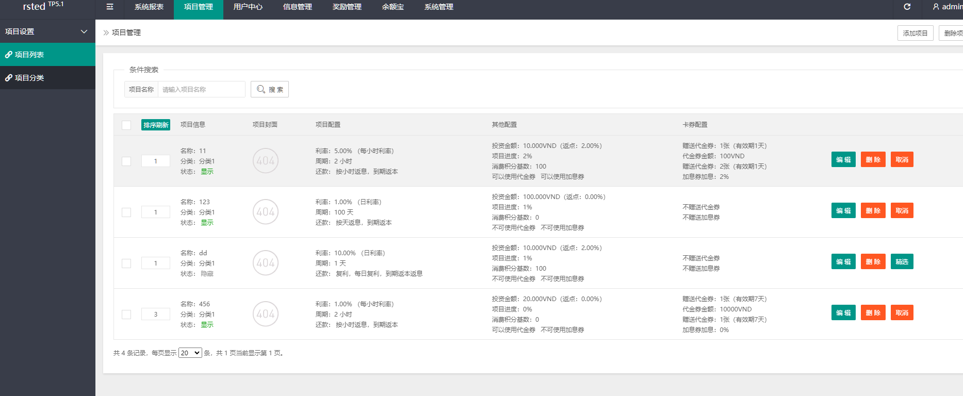Focus the 项目名称 search input field
The height and width of the screenshot is (396, 963).
click(x=201, y=89)
